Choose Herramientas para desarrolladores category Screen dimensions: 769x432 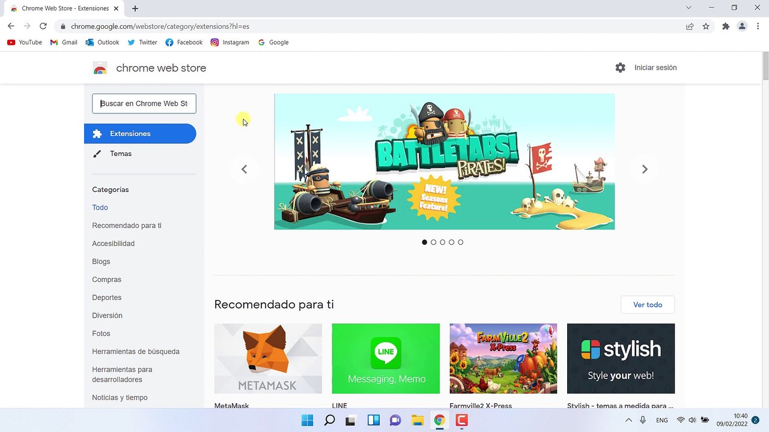[122, 374]
